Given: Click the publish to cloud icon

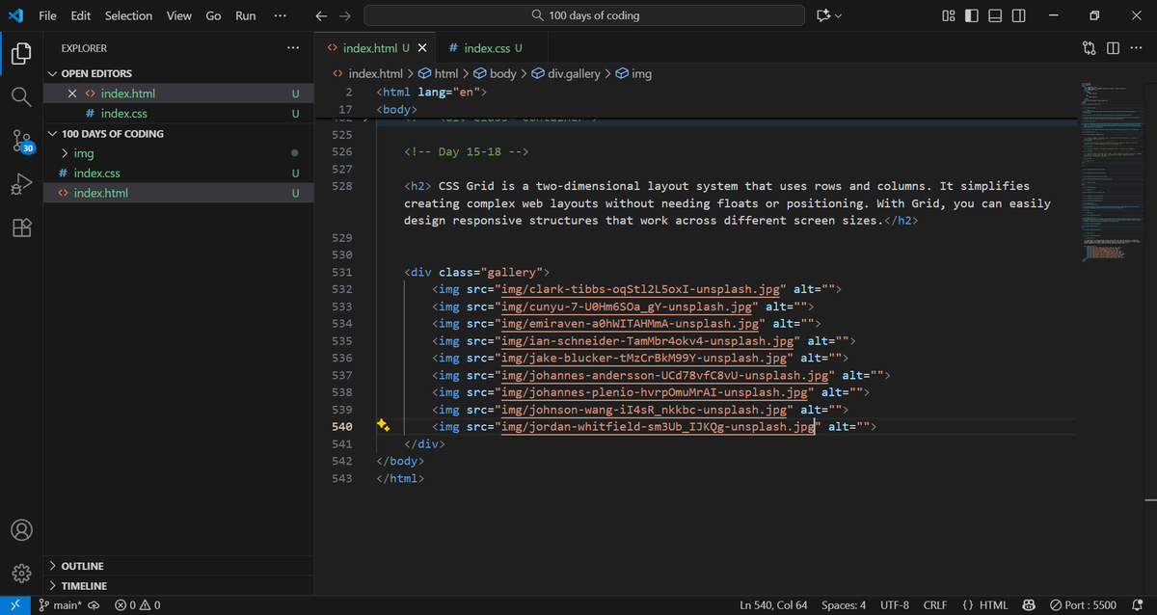Looking at the screenshot, I should coord(94,605).
